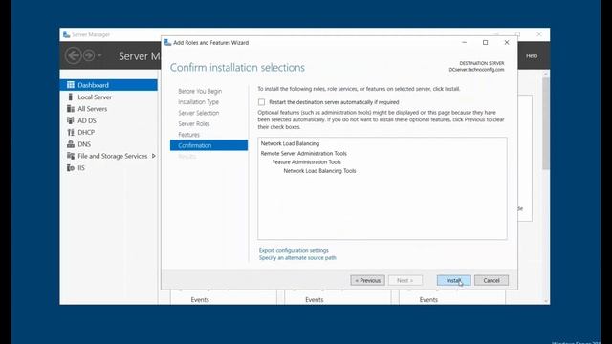Screen dimensions: 612x344
Task: Open Export configuration settings link
Action: pyautogui.click(x=294, y=250)
